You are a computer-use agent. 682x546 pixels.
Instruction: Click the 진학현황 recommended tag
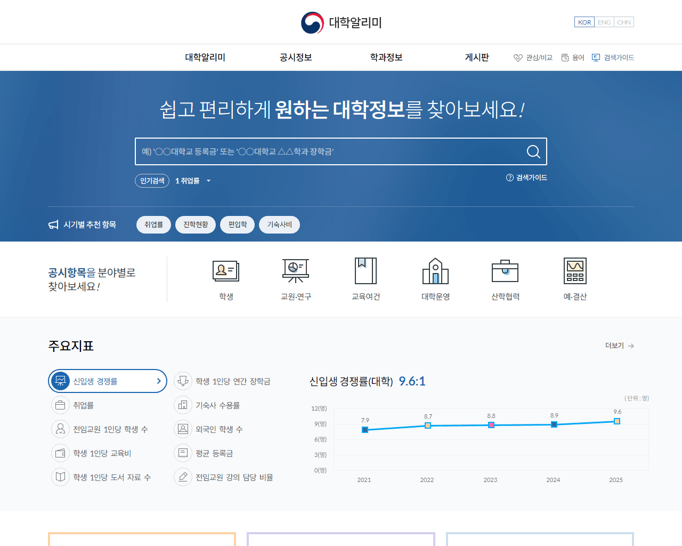[196, 224]
